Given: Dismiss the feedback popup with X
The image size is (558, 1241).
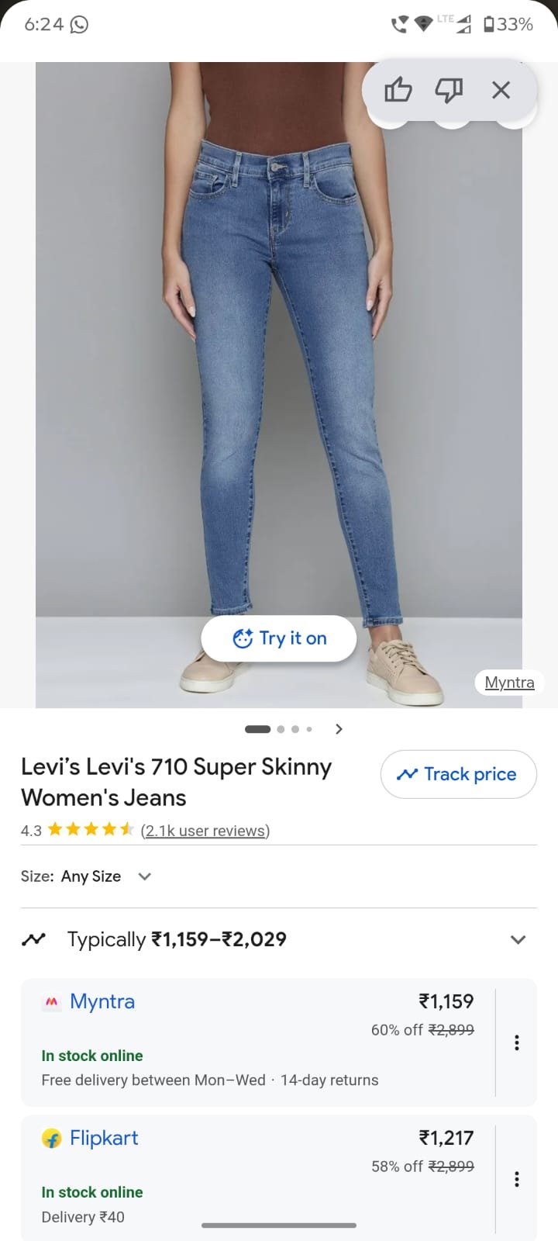Looking at the screenshot, I should tap(501, 90).
